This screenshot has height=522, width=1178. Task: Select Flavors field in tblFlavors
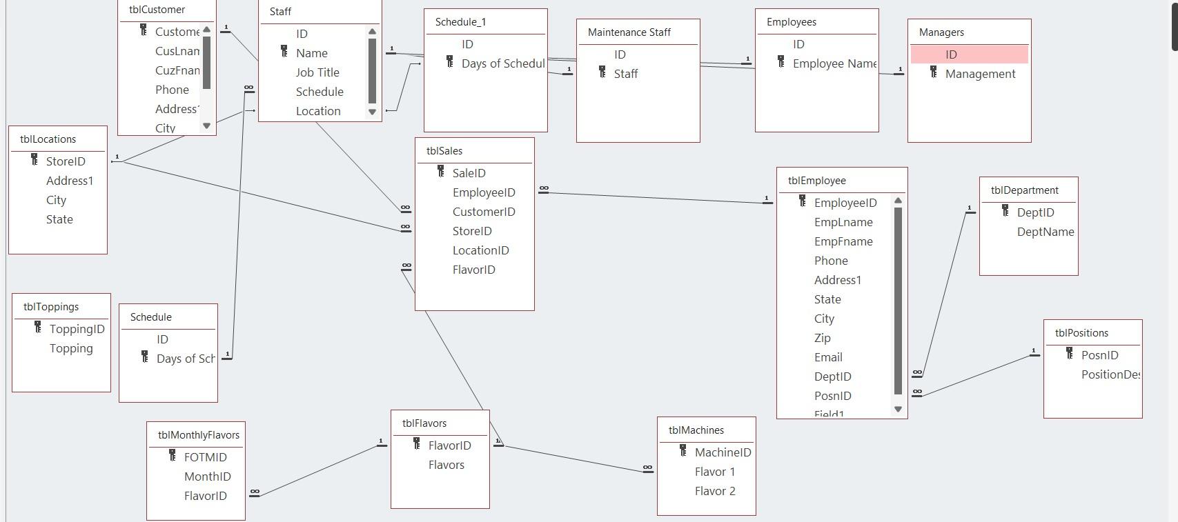[x=446, y=465]
